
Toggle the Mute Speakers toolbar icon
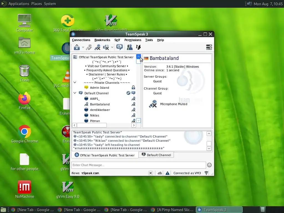[x=106, y=47]
